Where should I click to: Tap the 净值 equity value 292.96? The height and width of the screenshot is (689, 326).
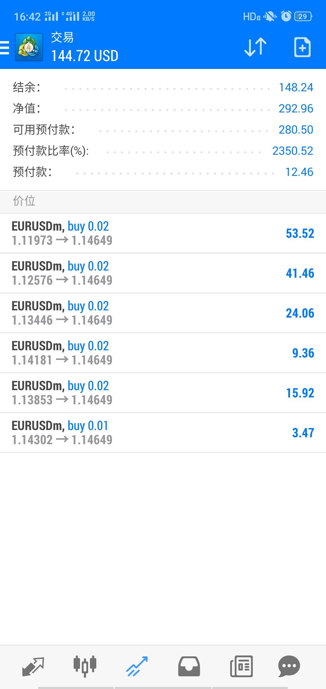pyautogui.click(x=296, y=108)
